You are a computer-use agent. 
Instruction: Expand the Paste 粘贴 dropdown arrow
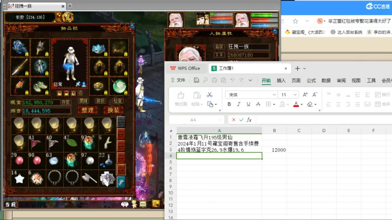[201, 105]
